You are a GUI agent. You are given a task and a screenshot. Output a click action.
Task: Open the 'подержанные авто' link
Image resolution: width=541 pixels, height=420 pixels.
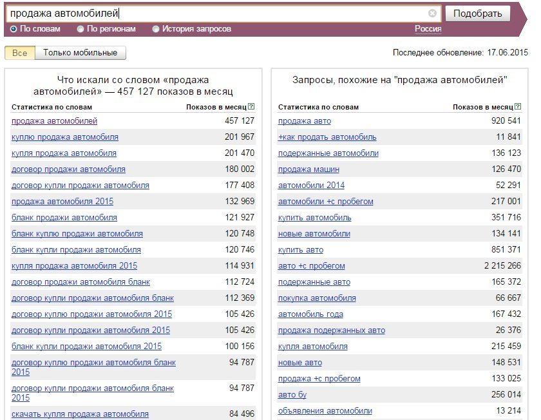(x=314, y=282)
